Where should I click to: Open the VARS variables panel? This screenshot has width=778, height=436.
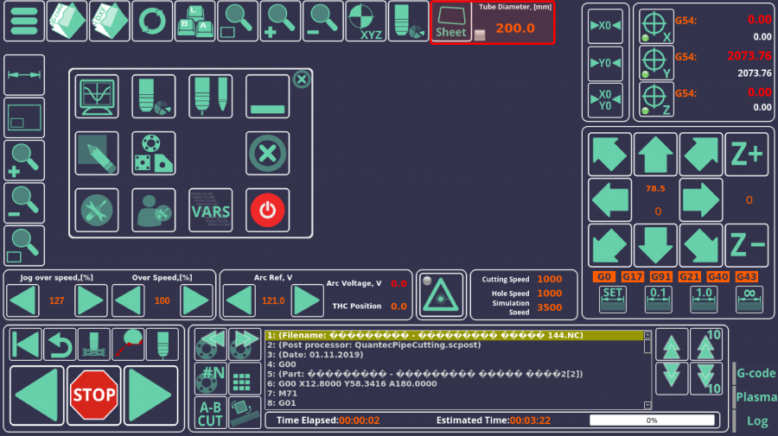tap(210, 210)
